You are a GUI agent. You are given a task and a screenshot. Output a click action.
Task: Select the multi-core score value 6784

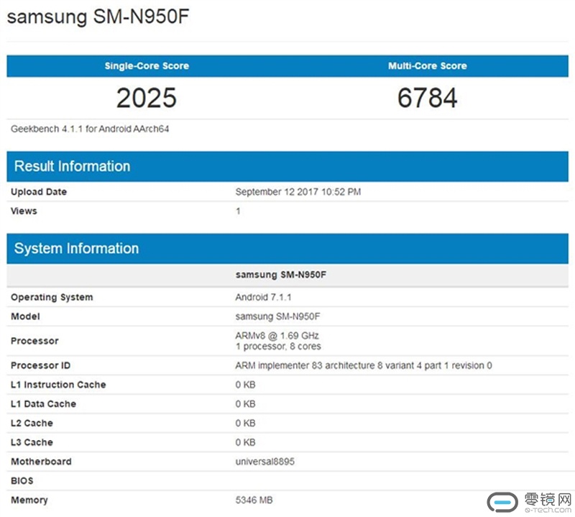click(x=428, y=98)
